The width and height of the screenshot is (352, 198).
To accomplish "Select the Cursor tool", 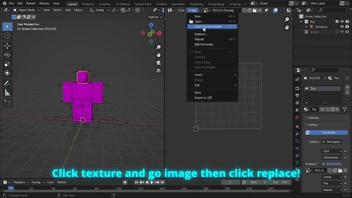I will (7, 36).
